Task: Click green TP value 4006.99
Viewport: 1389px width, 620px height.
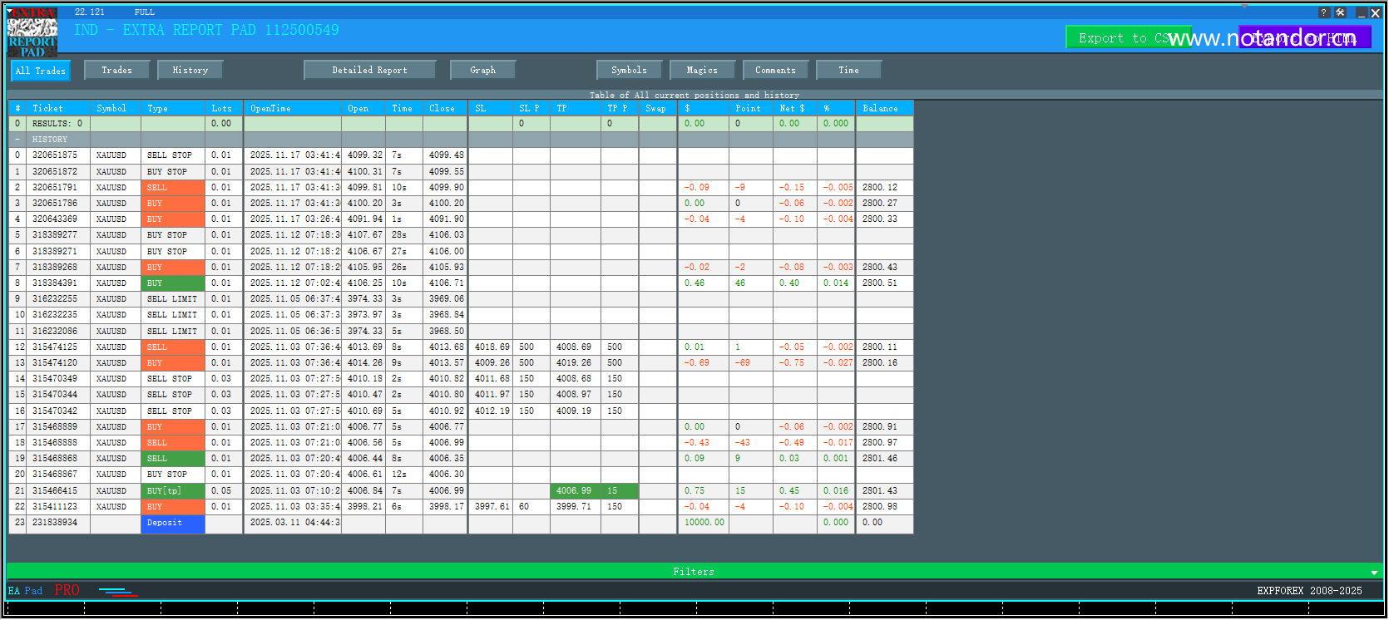Action: click(x=575, y=491)
